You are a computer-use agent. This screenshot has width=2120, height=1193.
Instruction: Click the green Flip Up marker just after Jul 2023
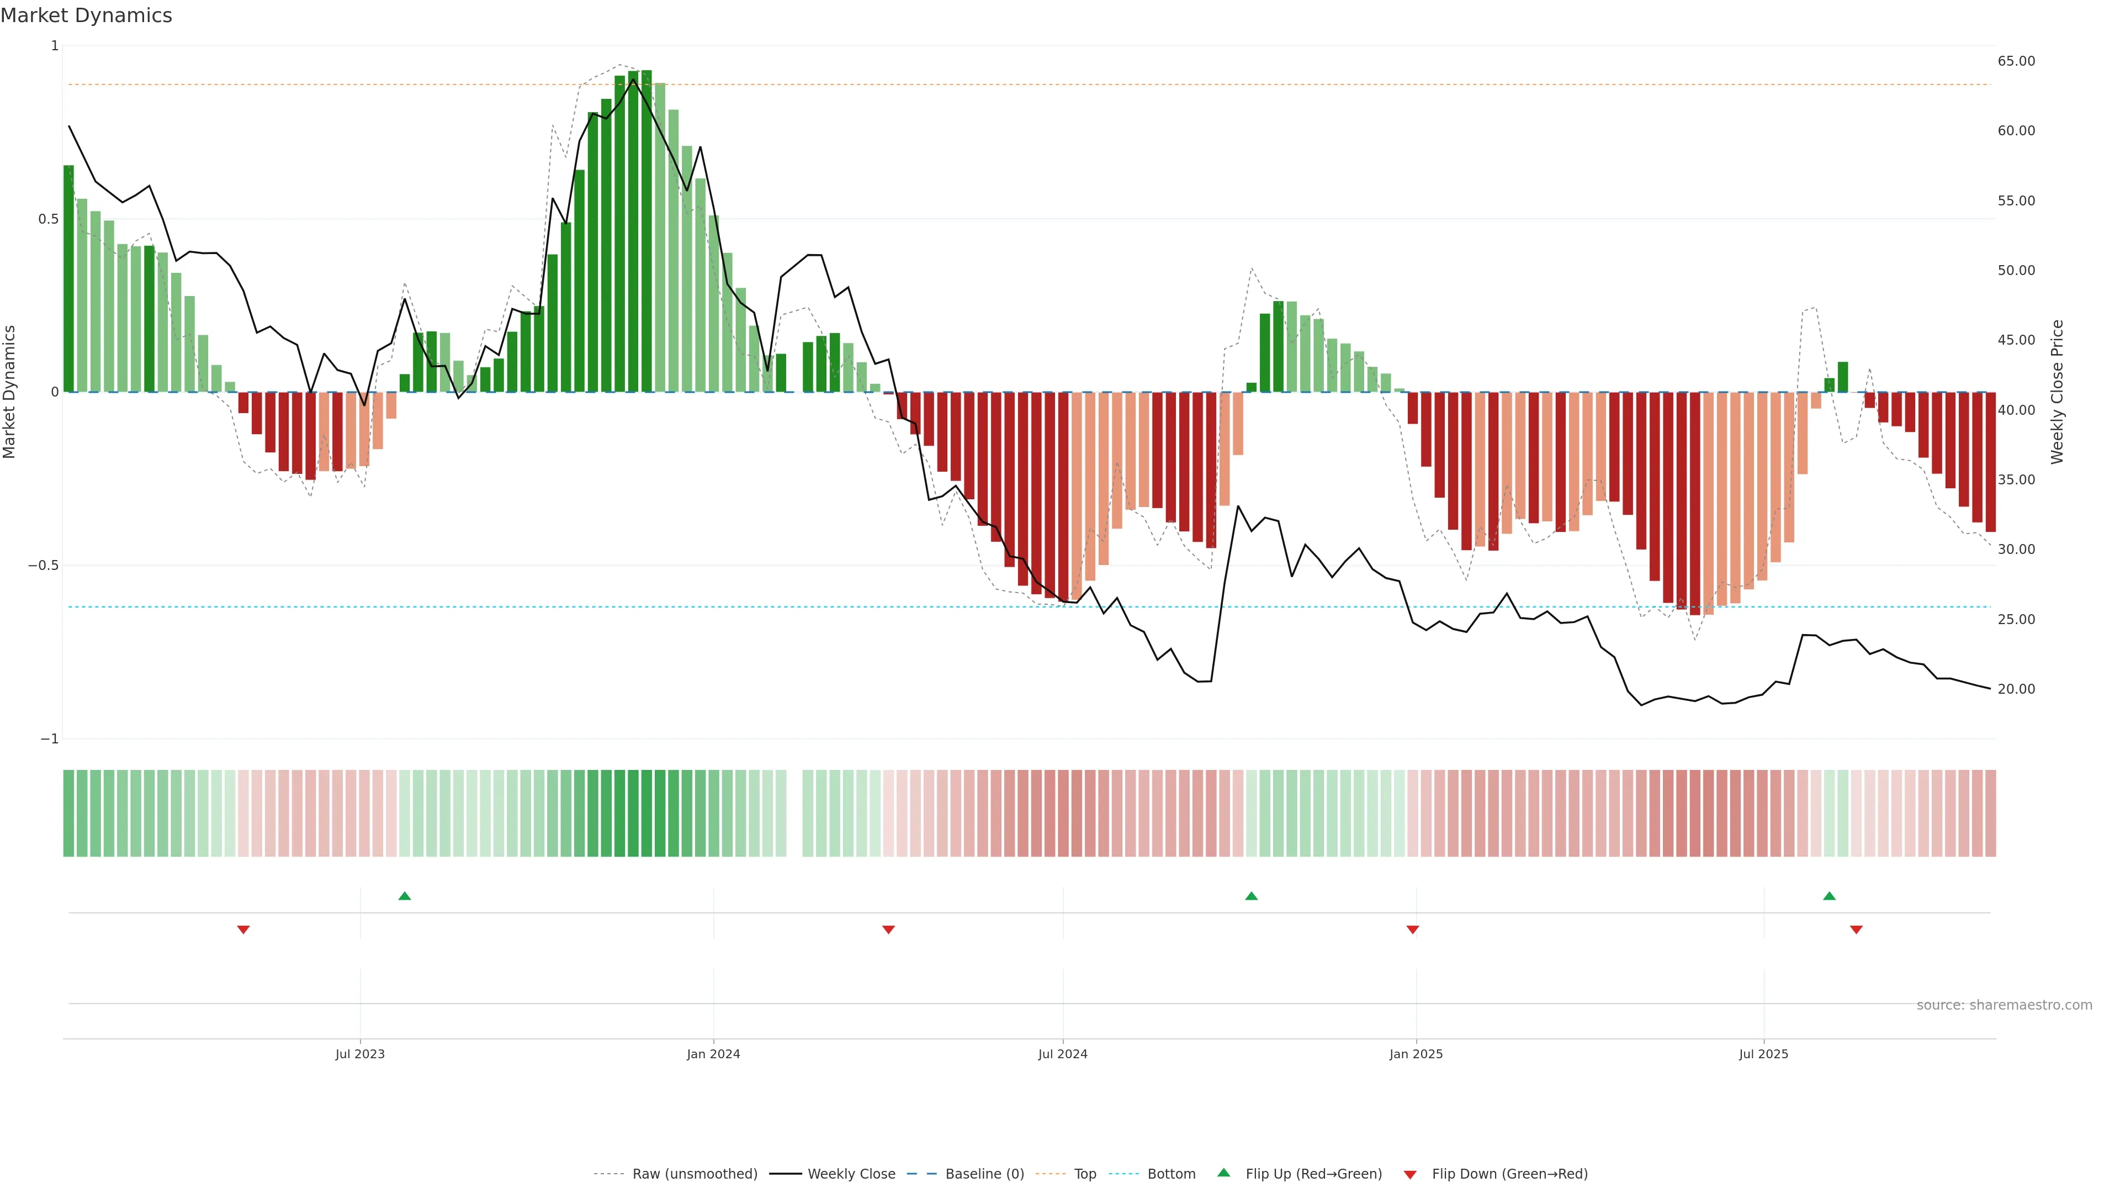coord(404,896)
